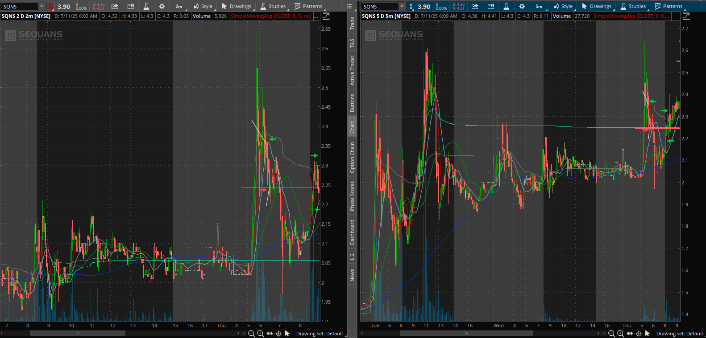Toggle the symbol link icon beside right SQNS
The height and width of the screenshot is (338, 706).
pyautogui.click(x=411, y=6)
